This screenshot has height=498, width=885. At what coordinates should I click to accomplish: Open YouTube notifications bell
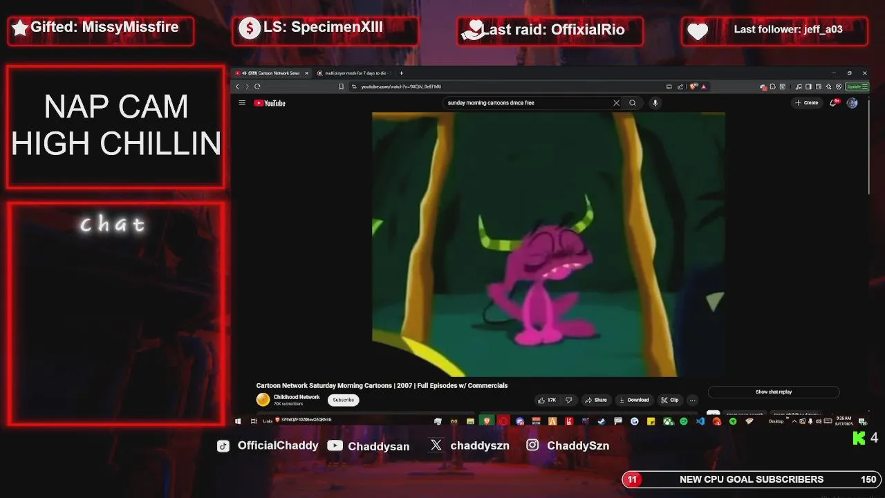835,102
